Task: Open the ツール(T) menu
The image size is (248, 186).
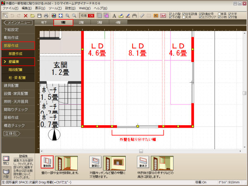Action: pyautogui.click(x=54, y=8)
